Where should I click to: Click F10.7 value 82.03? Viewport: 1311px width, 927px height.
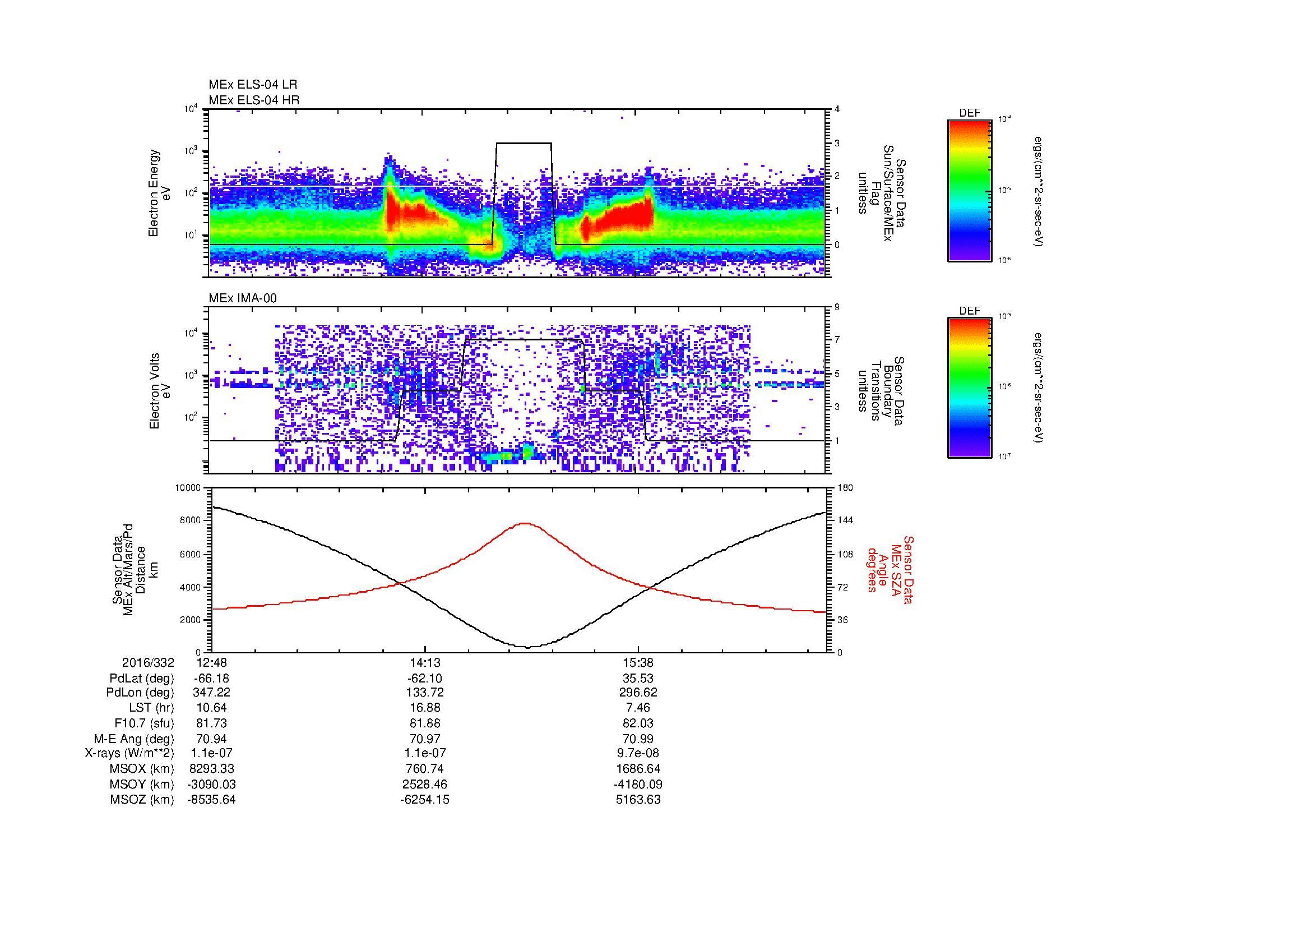pos(638,723)
